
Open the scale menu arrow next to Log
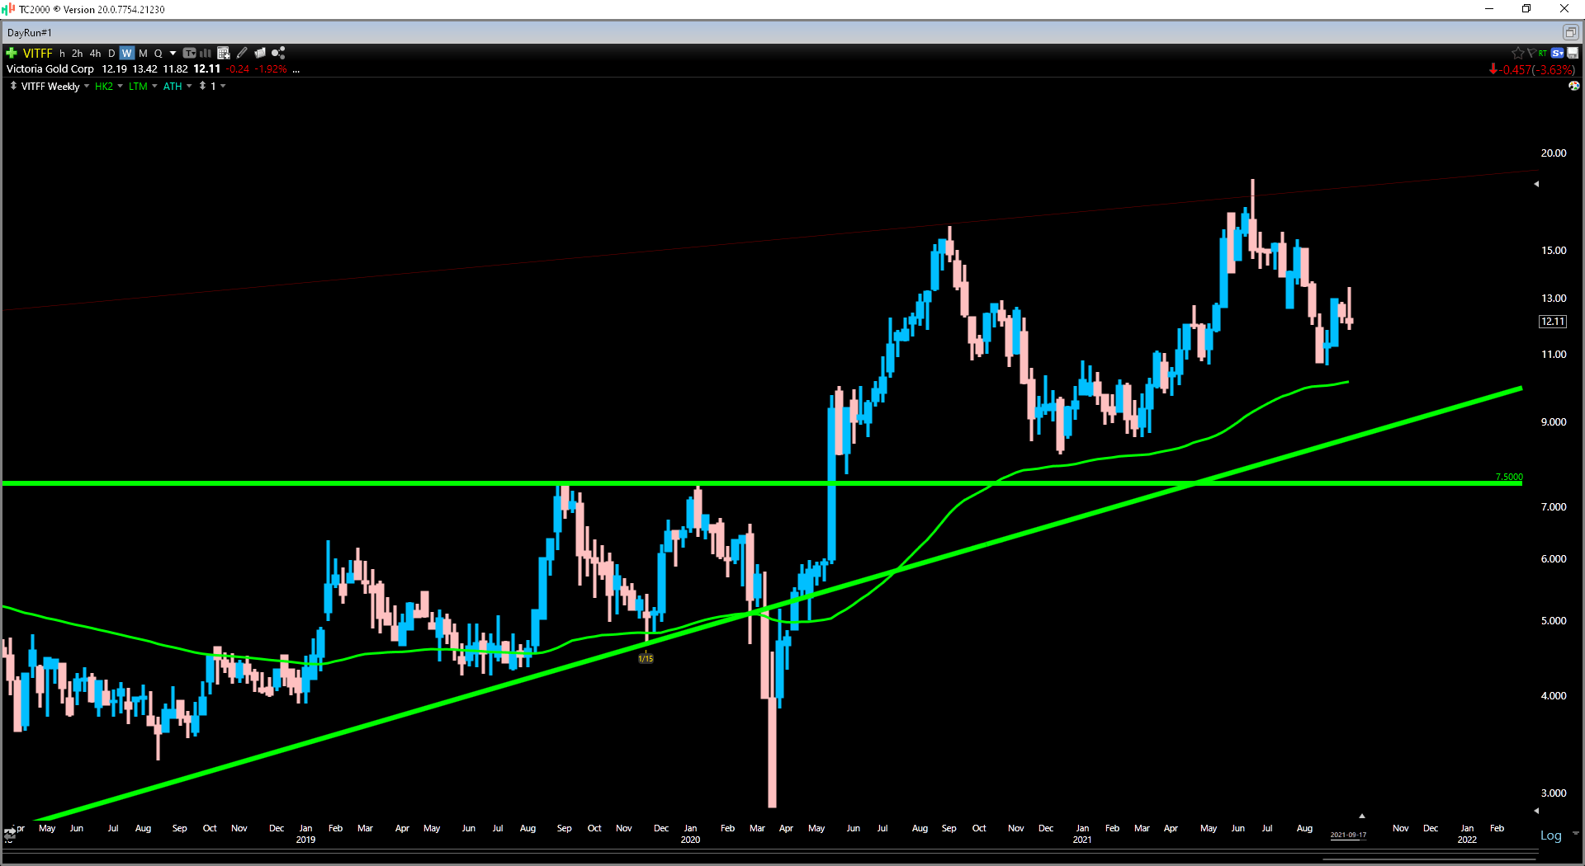click(x=1576, y=834)
